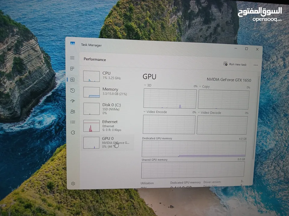Select the Memory performance entry
The height and width of the screenshot is (216, 289).
point(108,92)
